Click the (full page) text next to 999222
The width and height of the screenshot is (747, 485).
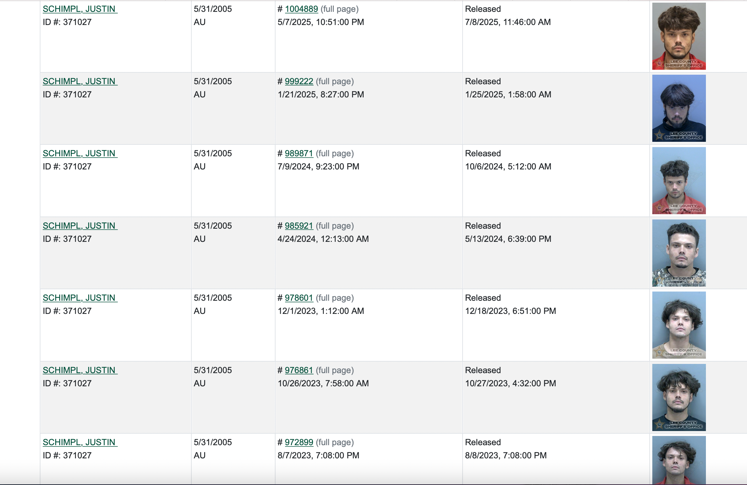335,81
